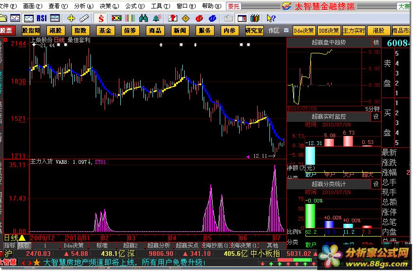The image size is (413, 271).
Task: Click the red S toolbar icon
Action: (101, 18)
